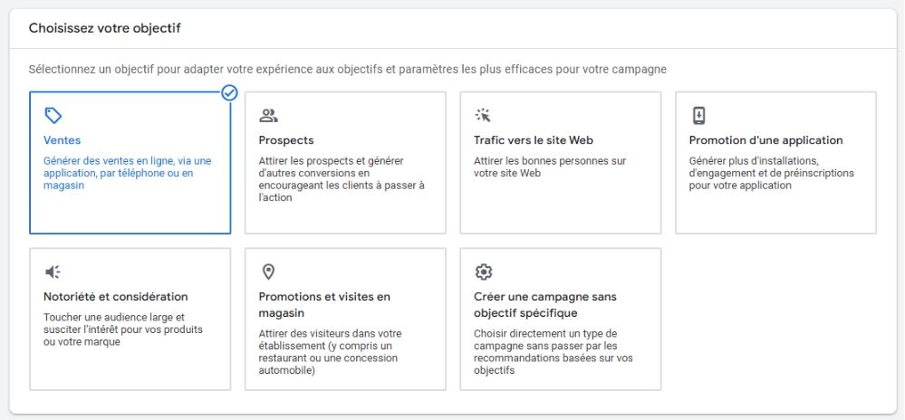Click the Choisissez votre objectif header

pos(105,28)
